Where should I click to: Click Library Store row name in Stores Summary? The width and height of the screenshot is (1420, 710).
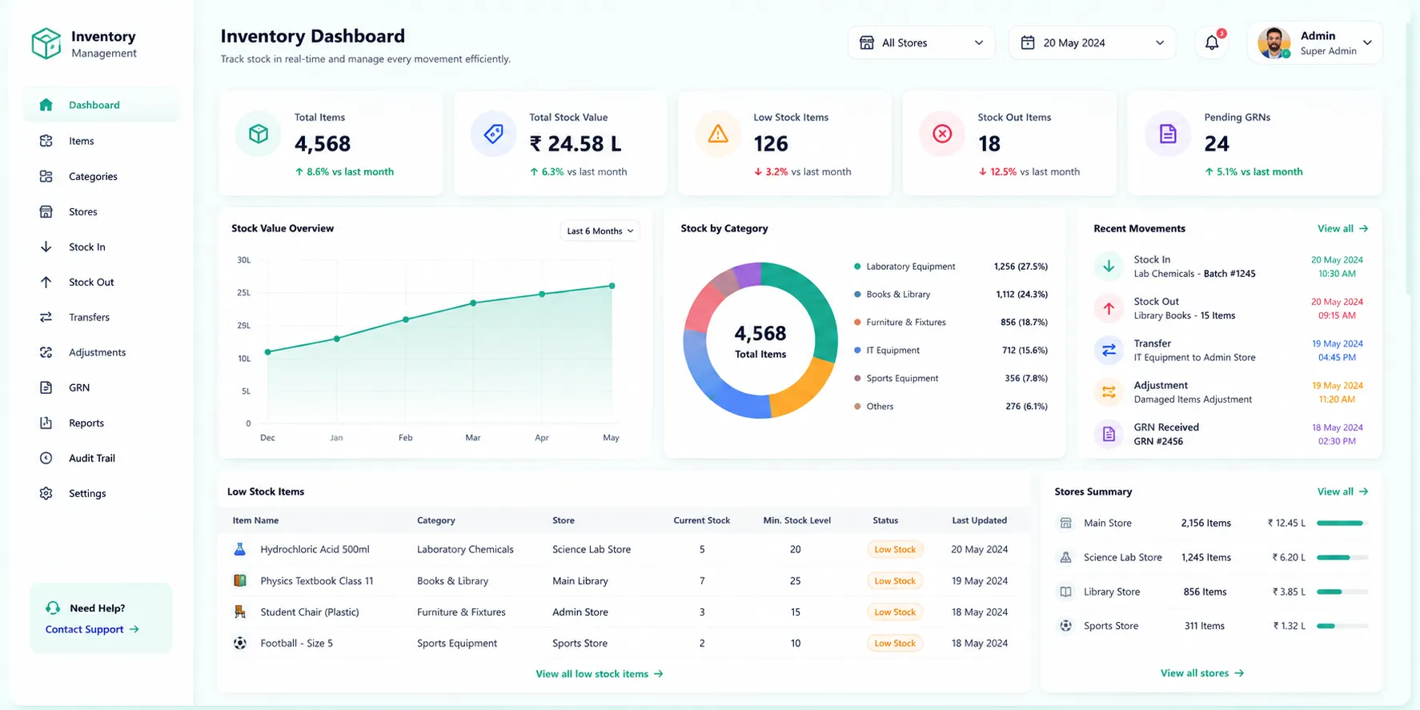point(1112,592)
